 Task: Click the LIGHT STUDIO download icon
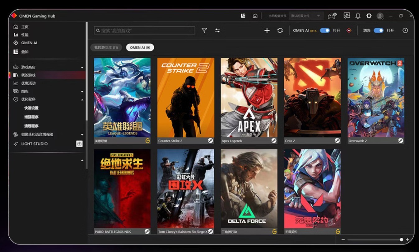(79, 144)
